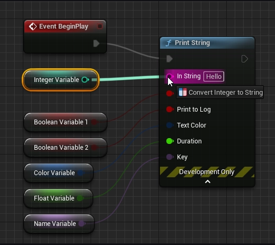Click the Key purple name pin
The image size is (275, 245).
(170, 157)
